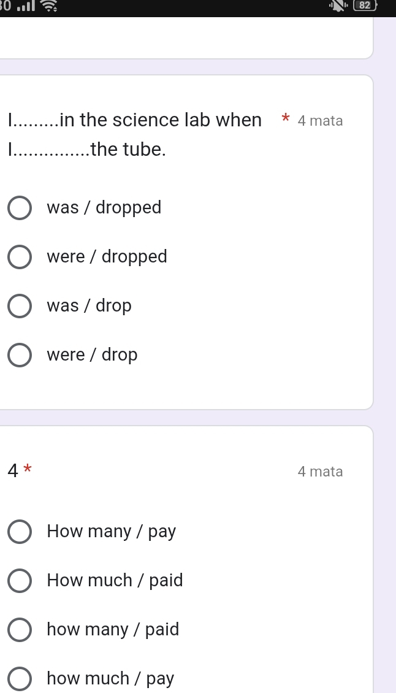Select the 'how much / pay' option
This screenshot has width=396, height=693.
(20, 679)
